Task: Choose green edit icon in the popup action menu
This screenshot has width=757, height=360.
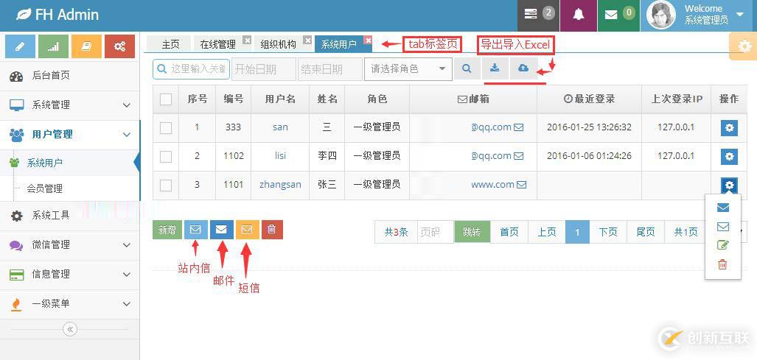Action: (x=722, y=245)
